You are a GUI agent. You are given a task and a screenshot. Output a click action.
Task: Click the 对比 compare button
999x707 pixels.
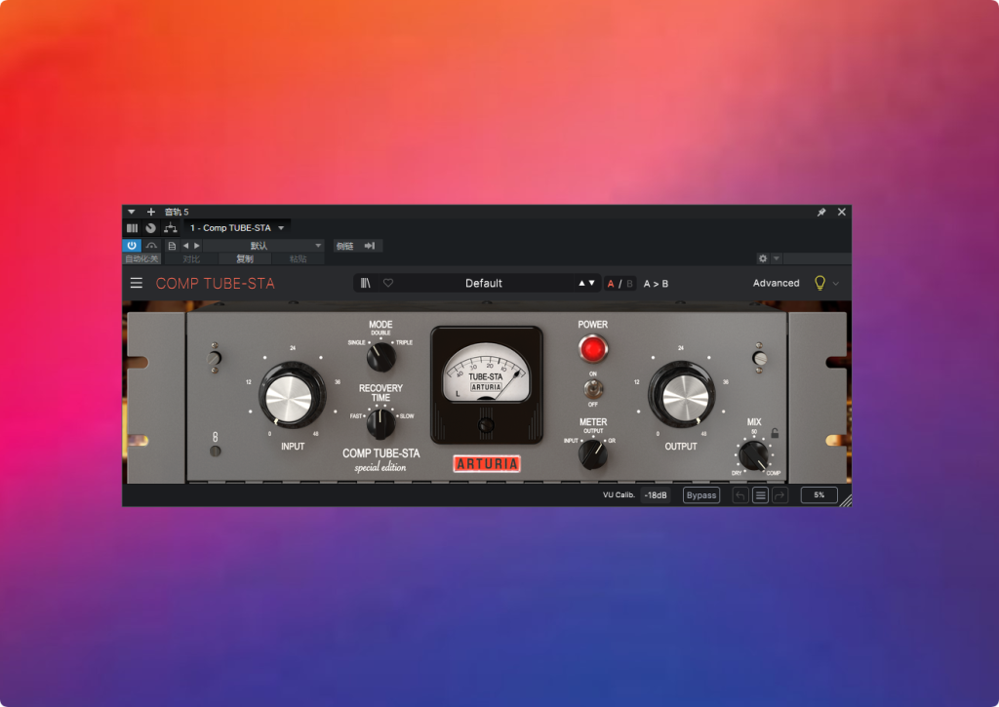pyautogui.click(x=191, y=258)
